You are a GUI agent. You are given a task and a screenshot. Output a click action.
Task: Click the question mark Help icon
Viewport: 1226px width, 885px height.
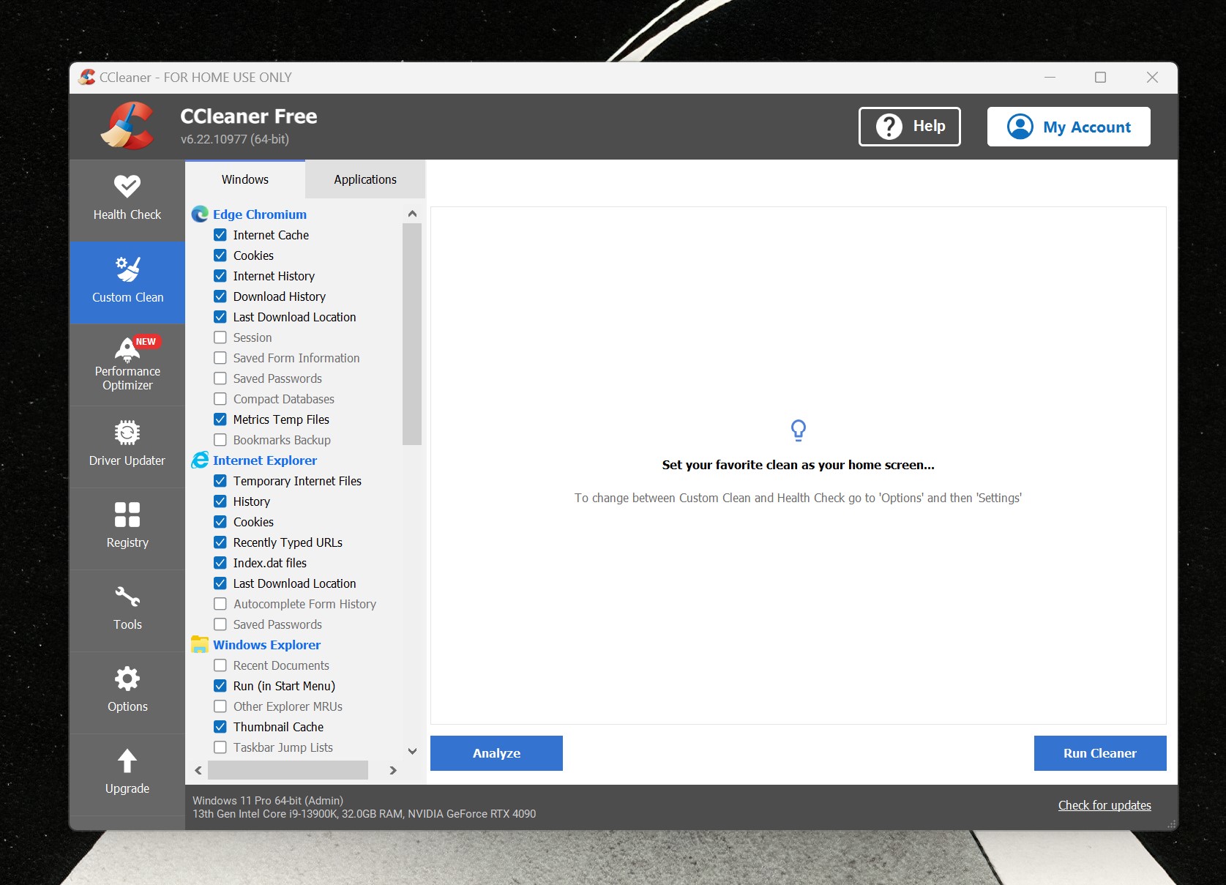(x=889, y=127)
